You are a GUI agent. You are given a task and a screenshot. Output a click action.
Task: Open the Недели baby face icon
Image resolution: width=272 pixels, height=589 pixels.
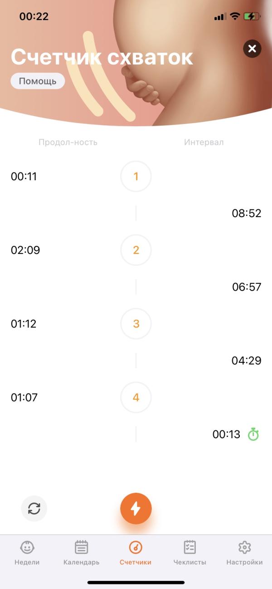point(27,547)
